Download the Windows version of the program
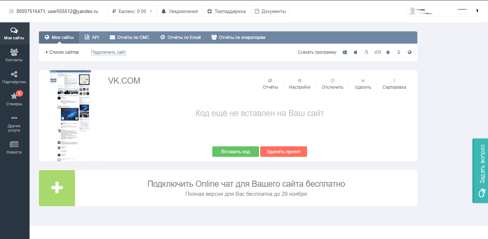 coord(345,52)
